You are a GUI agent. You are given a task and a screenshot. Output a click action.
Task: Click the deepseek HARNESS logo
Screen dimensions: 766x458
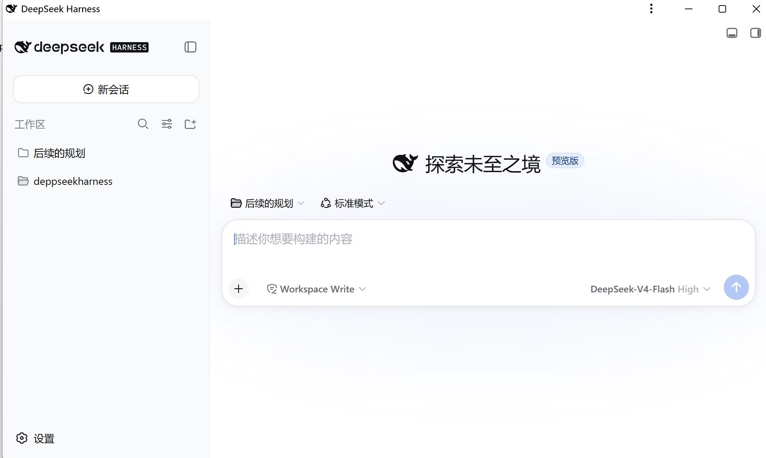tap(81, 47)
